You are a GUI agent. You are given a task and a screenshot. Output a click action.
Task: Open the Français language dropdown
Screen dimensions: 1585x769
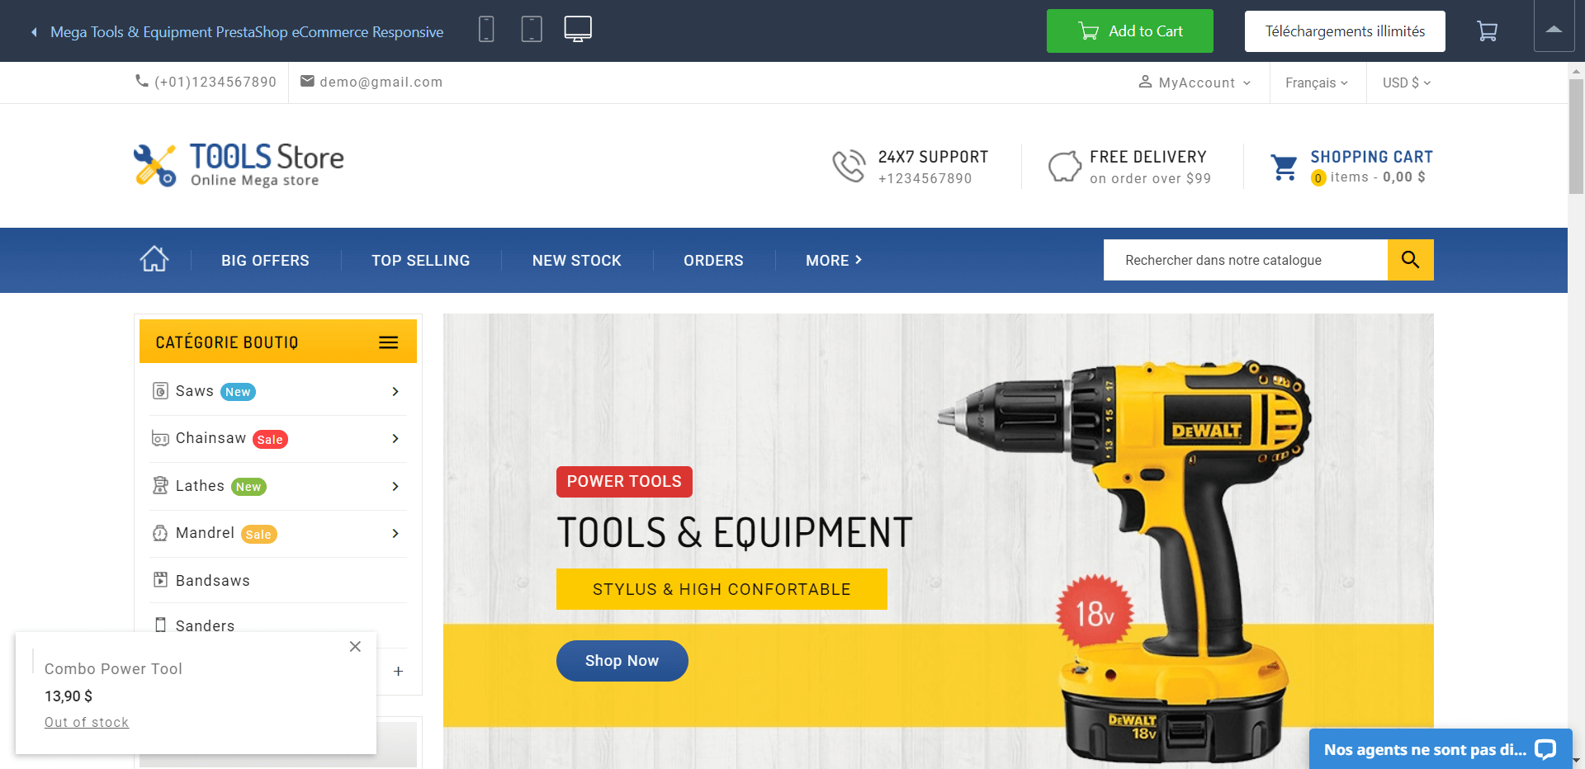tap(1316, 83)
